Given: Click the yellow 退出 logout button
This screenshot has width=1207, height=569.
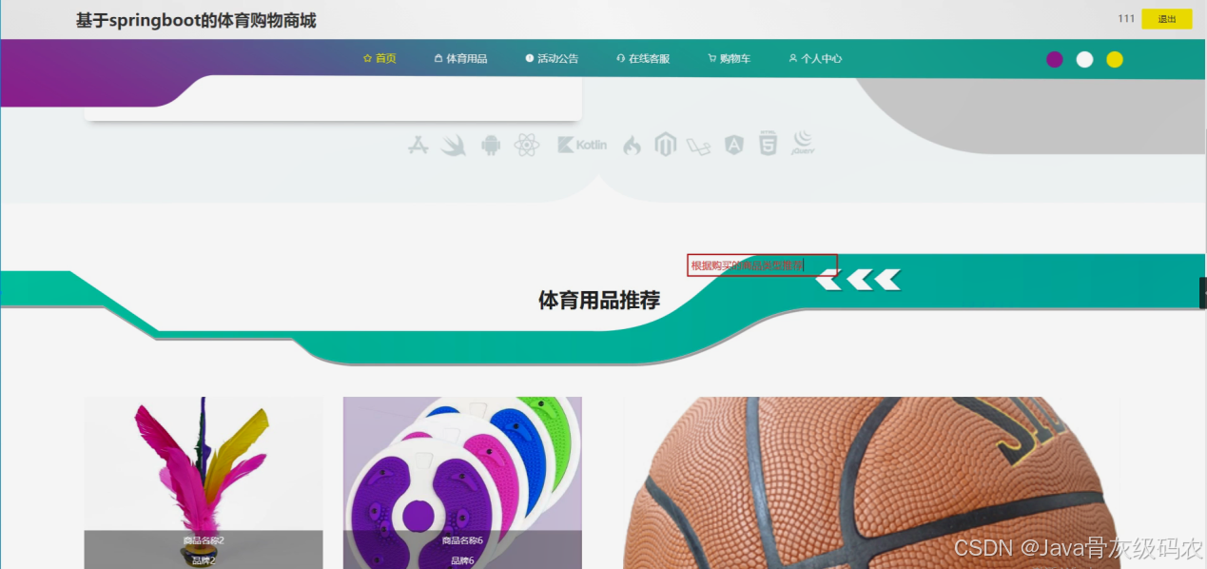Looking at the screenshot, I should tap(1166, 19).
